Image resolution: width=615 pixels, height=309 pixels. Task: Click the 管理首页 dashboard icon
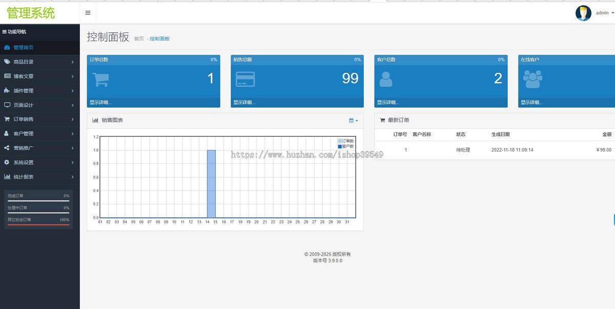(x=7, y=48)
